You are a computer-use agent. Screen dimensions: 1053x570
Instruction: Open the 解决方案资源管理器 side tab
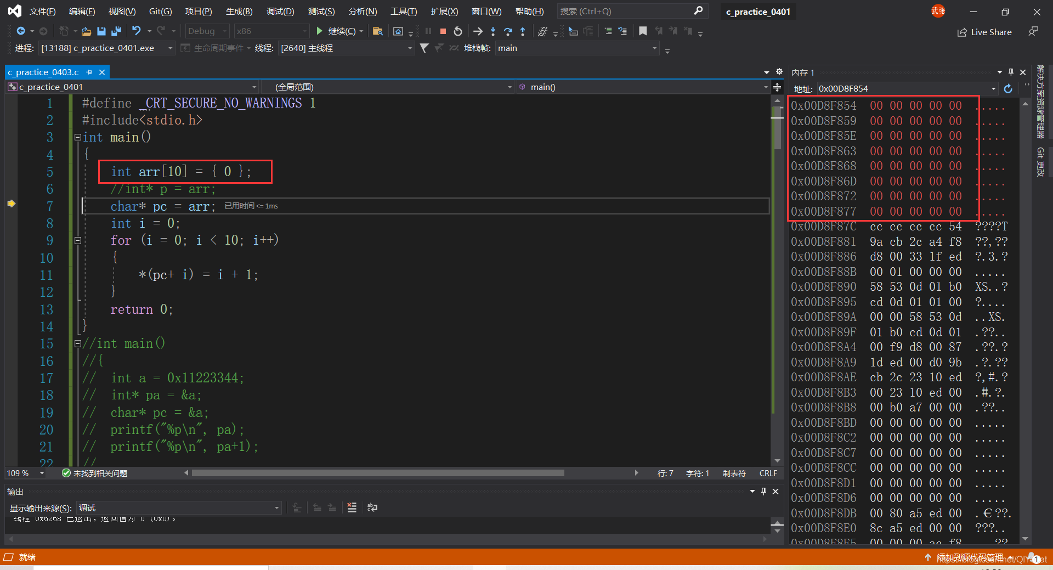point(1040,101)
